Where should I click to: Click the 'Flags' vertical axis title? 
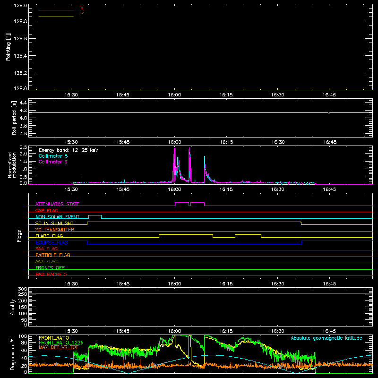pos(19,236)
